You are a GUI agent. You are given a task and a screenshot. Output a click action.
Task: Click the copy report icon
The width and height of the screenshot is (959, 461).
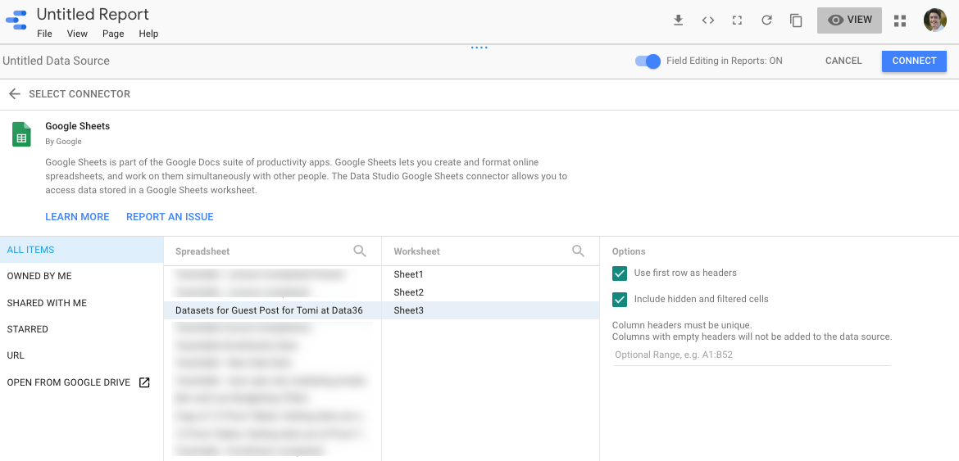(796, 20)
